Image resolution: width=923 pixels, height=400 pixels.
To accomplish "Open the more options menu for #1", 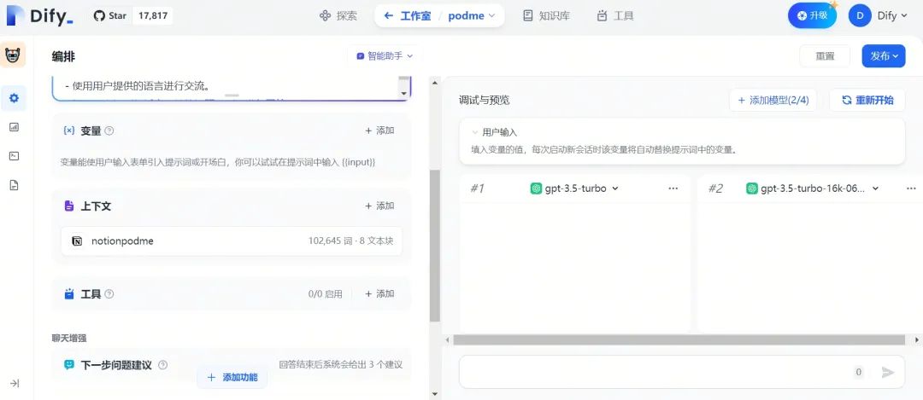I will coord(673,188).
